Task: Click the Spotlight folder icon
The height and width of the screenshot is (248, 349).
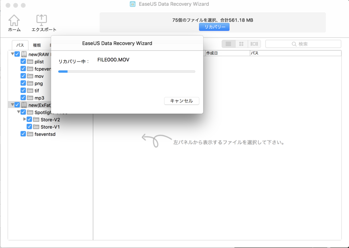Action: click(30, 112)
